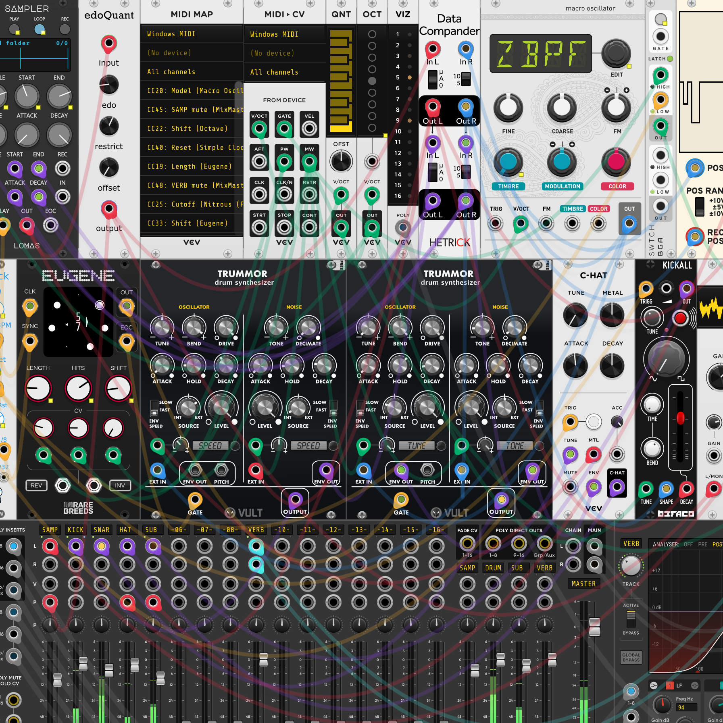
Task: Click the MIDI-CV VEL output jack
Action: pos(309,129)
